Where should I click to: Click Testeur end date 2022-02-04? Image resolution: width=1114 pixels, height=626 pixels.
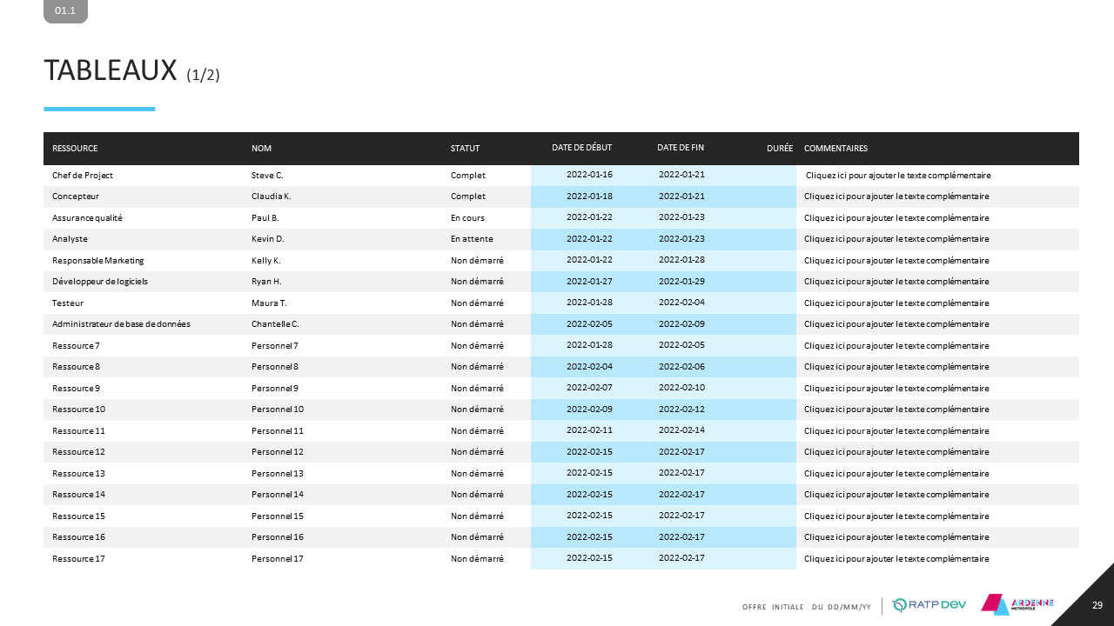coord(681,303)
